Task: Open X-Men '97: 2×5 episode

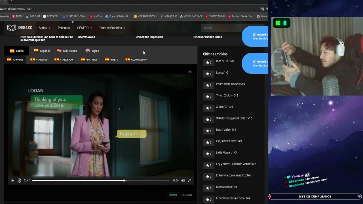Action: [225, 107]
